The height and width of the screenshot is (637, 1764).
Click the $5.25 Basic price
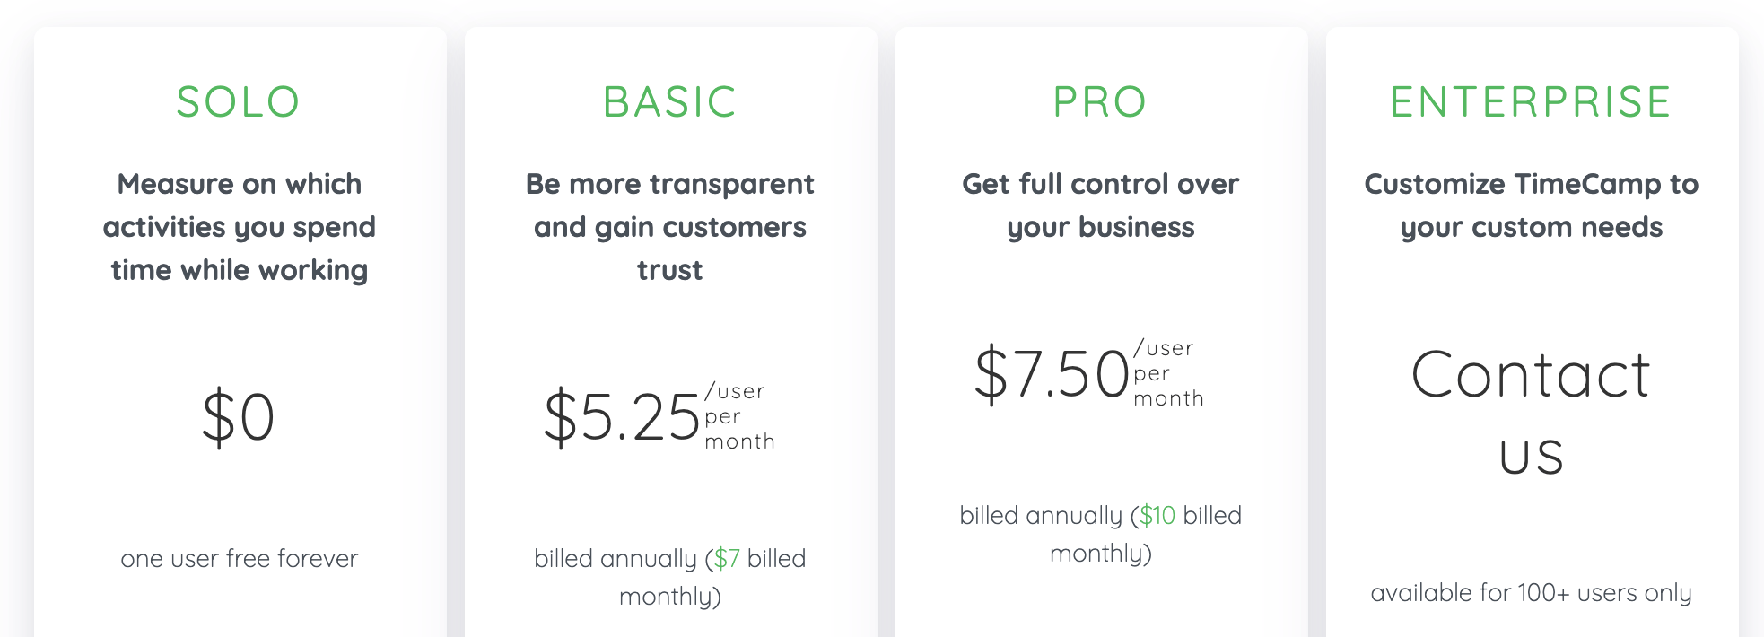click(x=622, y=418)
